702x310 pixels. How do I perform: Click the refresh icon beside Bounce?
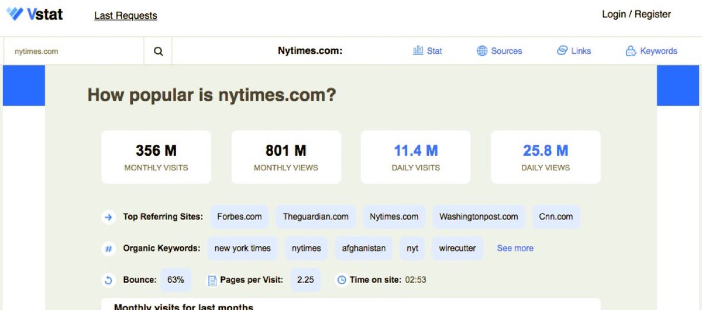click(x=108, y=280)
